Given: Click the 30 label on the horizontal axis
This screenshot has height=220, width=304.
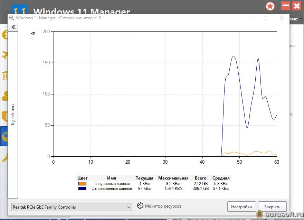Looking at the screenshot, I should point(165,162).
